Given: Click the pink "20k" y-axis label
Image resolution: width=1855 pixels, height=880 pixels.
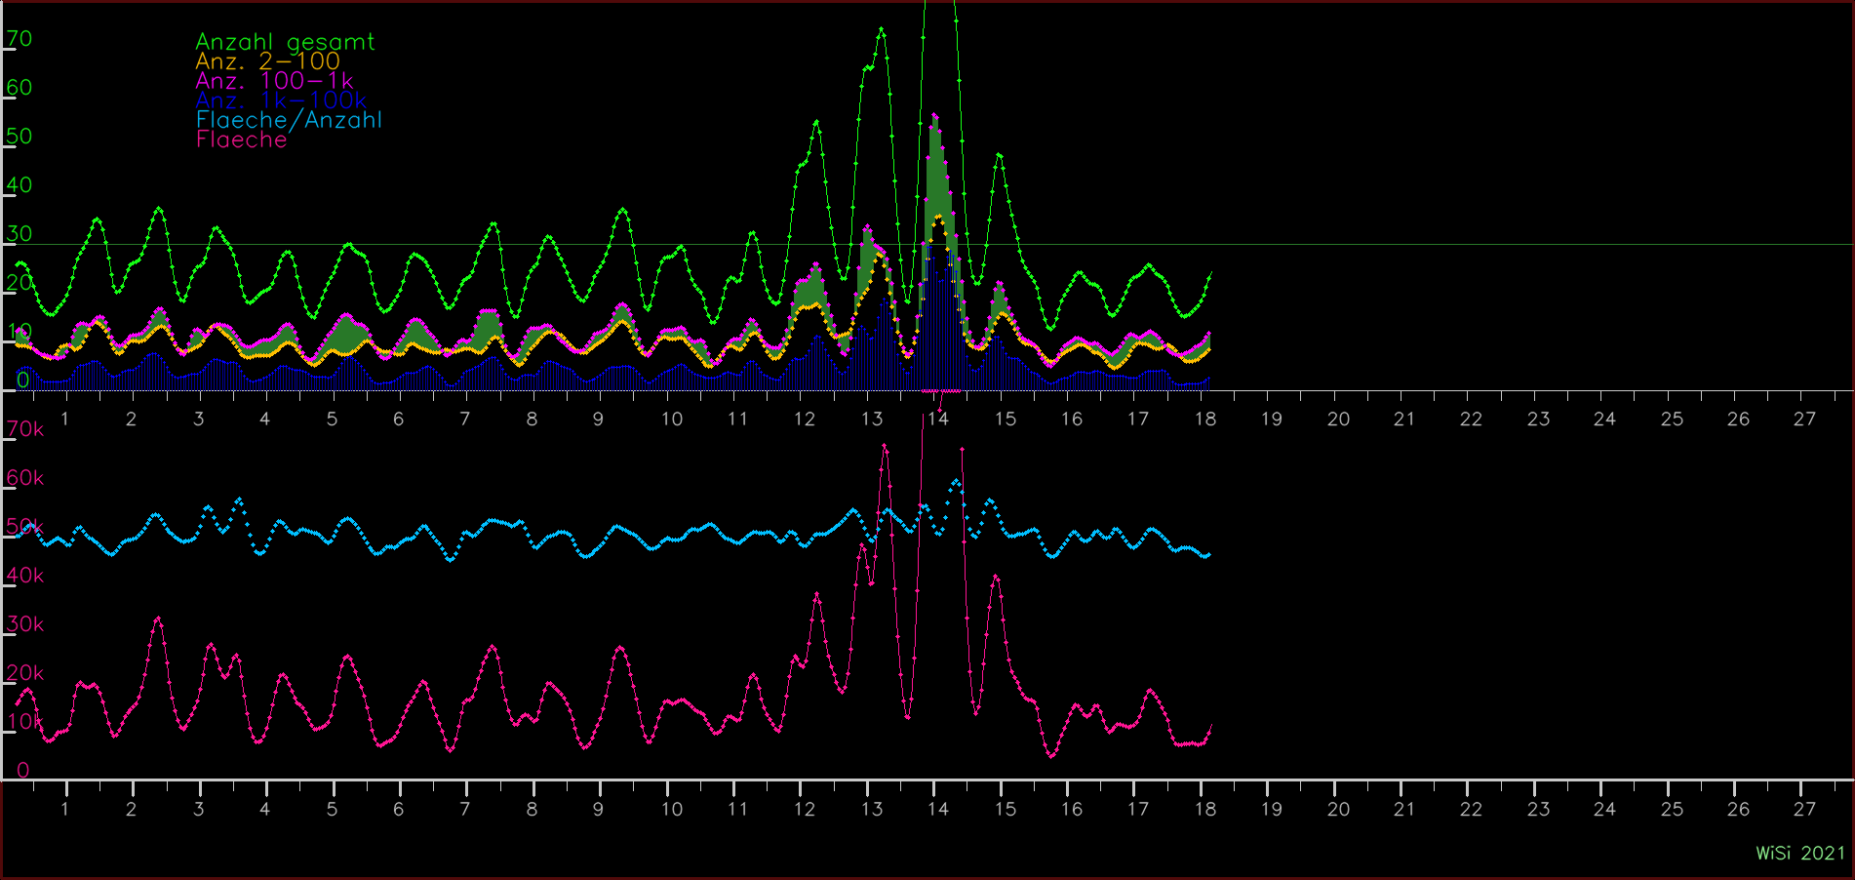Looking at the screenshot, I should coord(25,673).
